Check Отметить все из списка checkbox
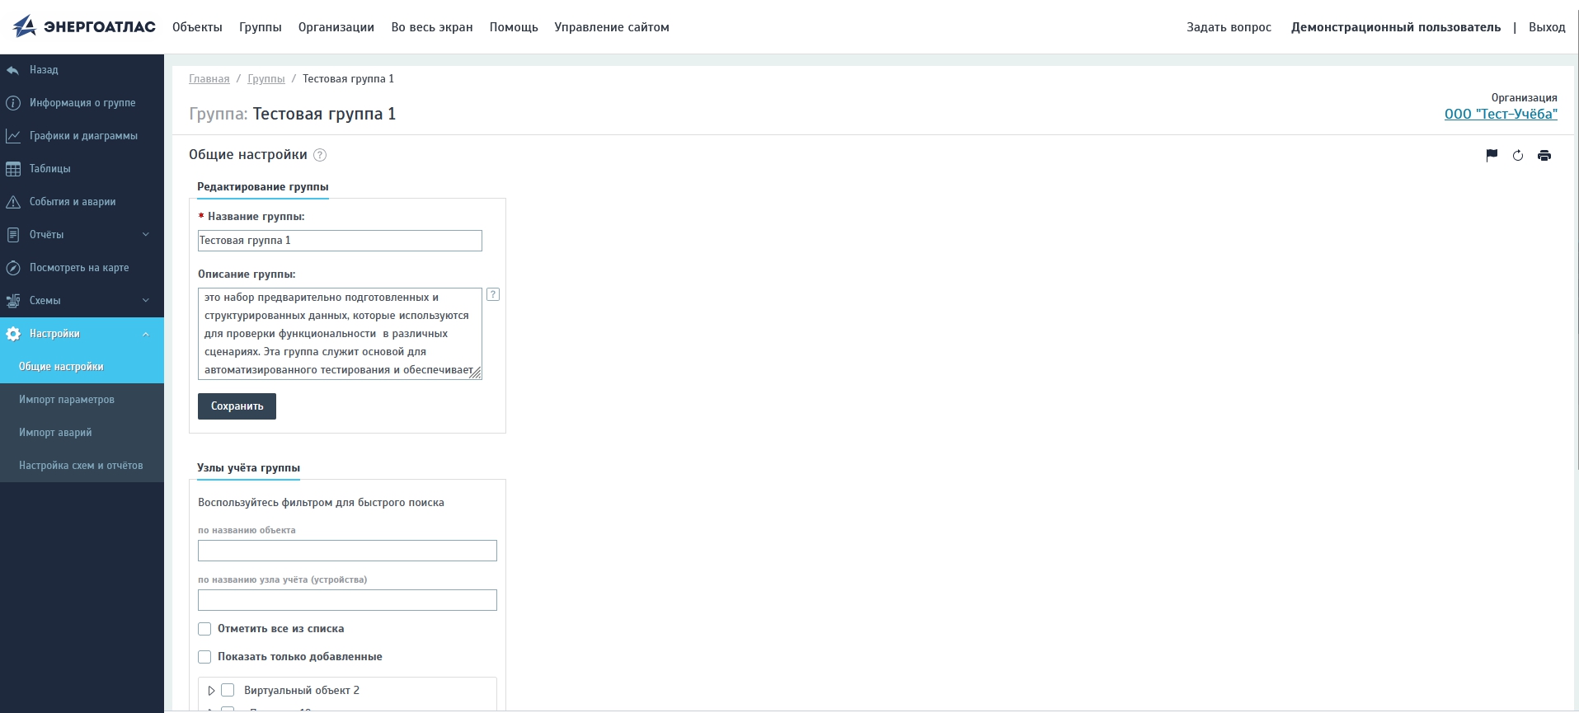The image size is (1579, 713). click(x=204, y=629)
